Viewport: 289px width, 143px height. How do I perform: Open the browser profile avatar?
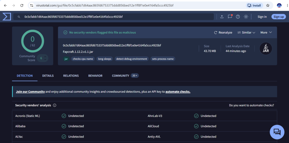(x=279, y=6)
